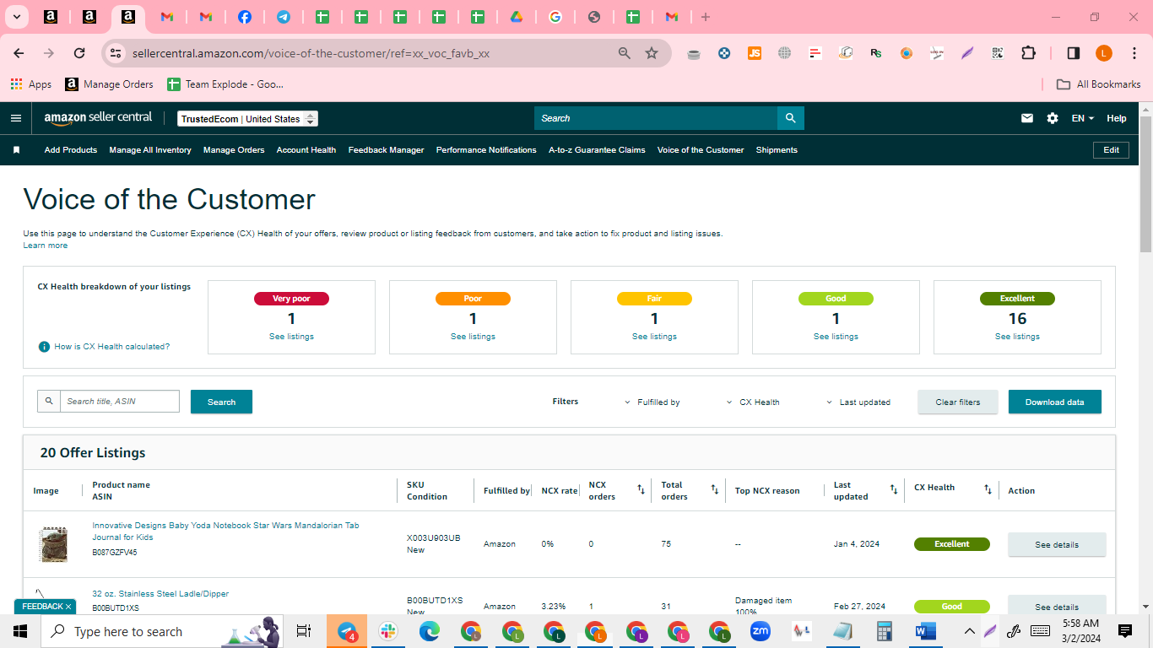The height and width of the screenshot is (648, 1153).
Task: Open Chrome side panel icon
Action: point(1074,53)
